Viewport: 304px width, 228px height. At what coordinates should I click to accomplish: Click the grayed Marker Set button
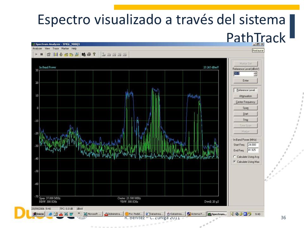[x=246, y=64]
